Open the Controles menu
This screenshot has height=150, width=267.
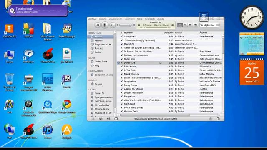(x=129, y=19)
